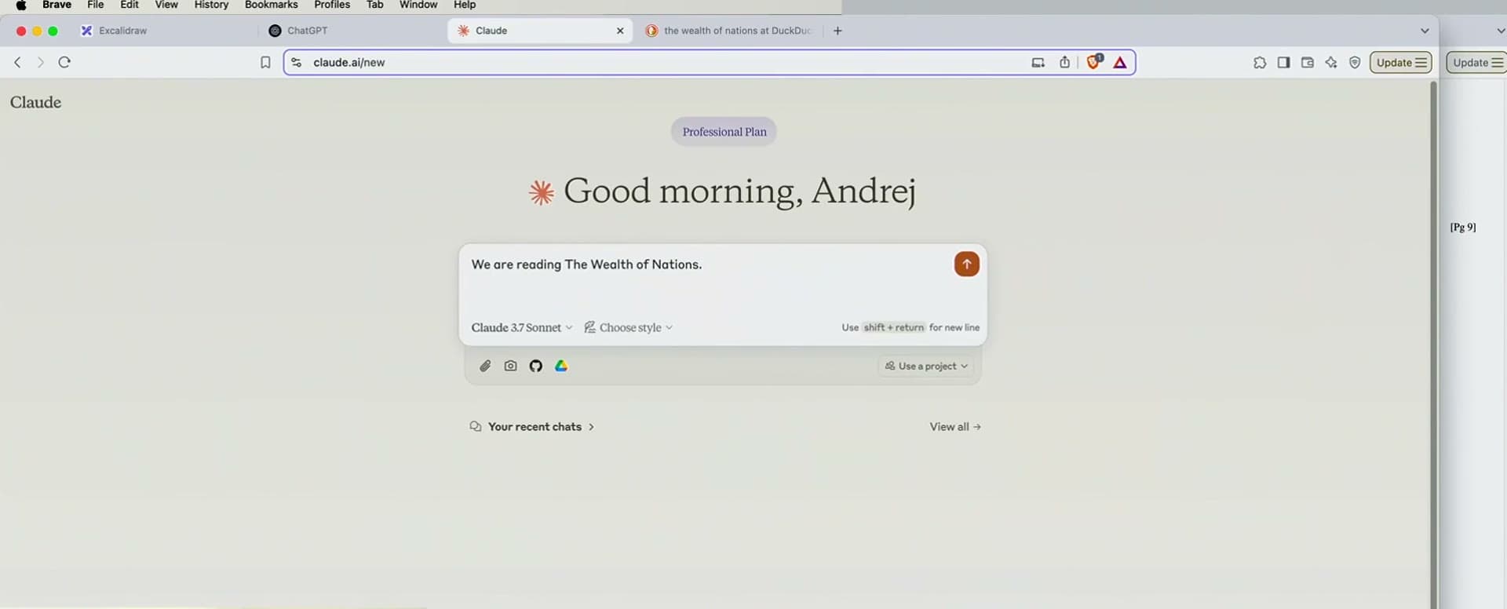Open the Claude home logo link

[35, 102]
